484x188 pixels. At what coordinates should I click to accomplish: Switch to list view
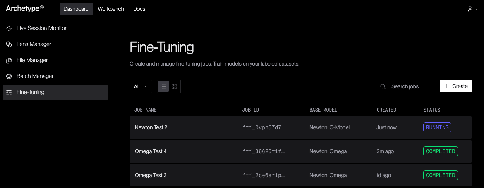[163, 86]
